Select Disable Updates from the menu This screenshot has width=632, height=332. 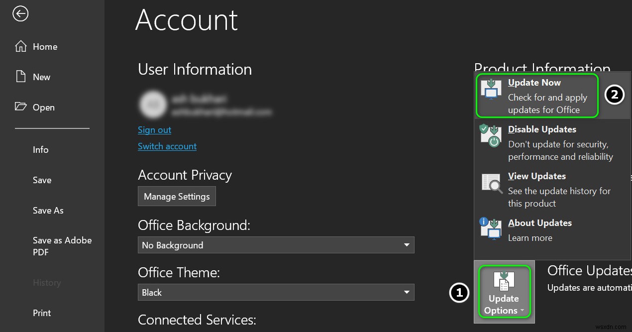[x=541, y=129]
